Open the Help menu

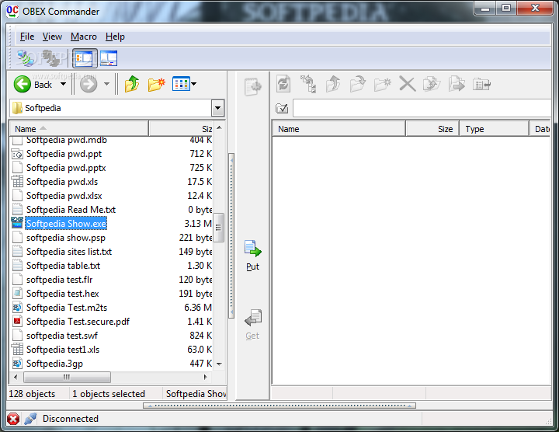click(x=115, y=37)
